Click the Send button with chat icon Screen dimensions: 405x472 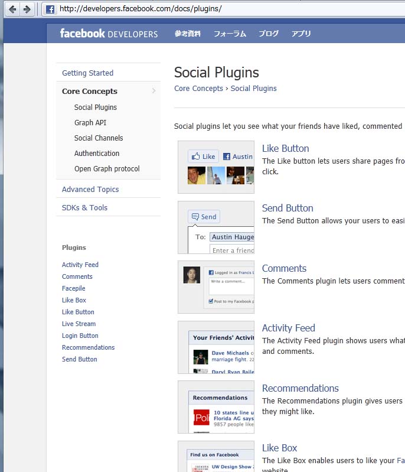(204, 216)
